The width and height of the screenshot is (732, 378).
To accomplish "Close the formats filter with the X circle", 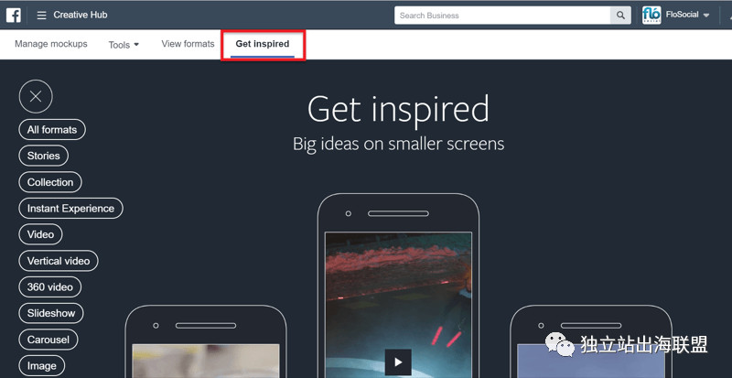I will (36, 96).
